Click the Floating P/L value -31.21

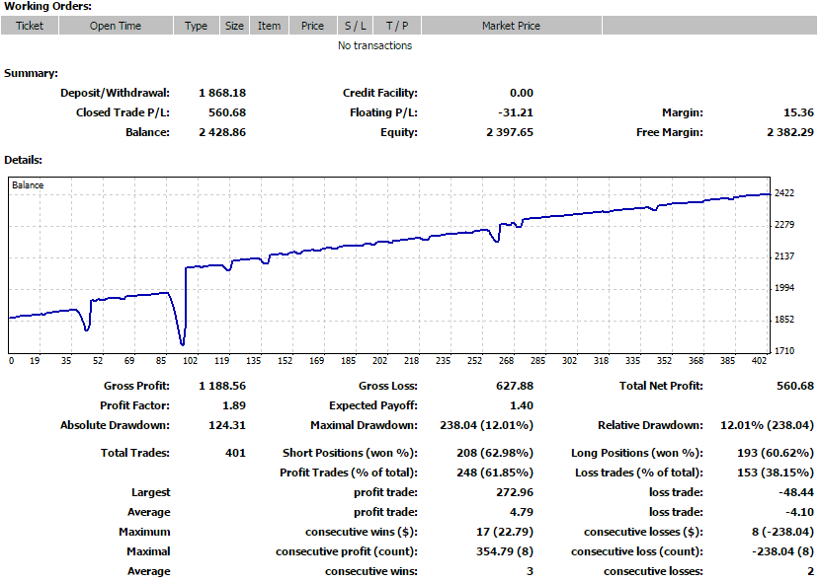point(516,112)
